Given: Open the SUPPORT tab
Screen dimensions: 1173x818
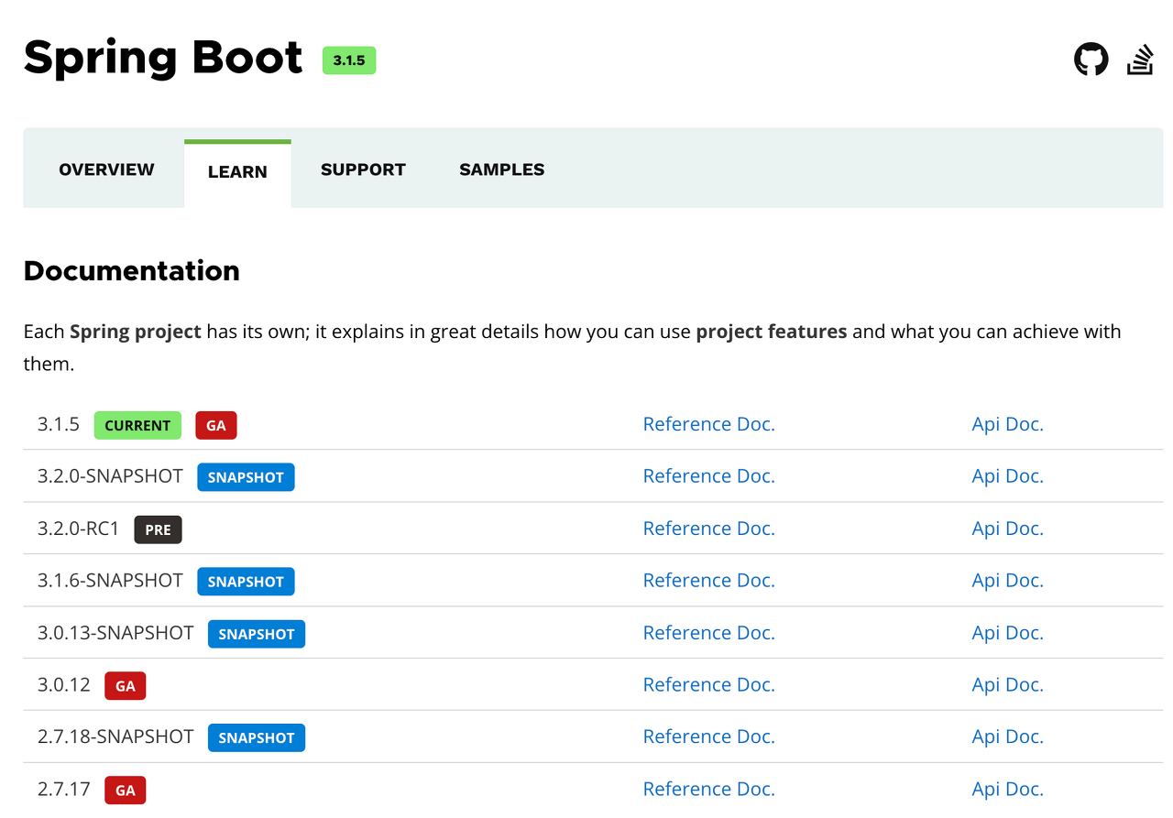Looking at the screenshot, I should (x=363, y=169).
